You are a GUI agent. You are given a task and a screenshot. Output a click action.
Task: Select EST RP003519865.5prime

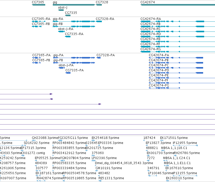64,181
